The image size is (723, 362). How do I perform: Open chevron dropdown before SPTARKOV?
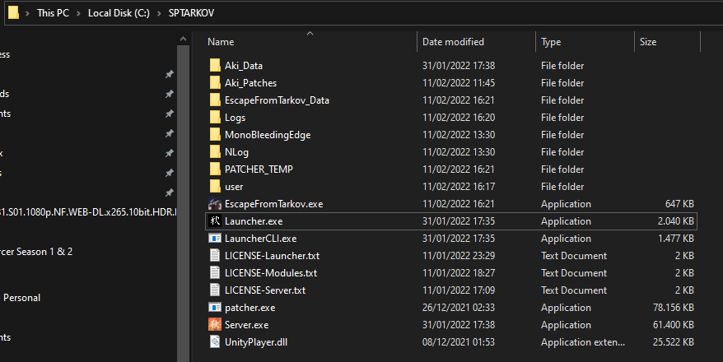pyautogui.click(x=159, y=13)
